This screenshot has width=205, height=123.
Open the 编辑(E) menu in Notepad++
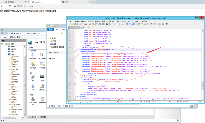click(77, 21)
